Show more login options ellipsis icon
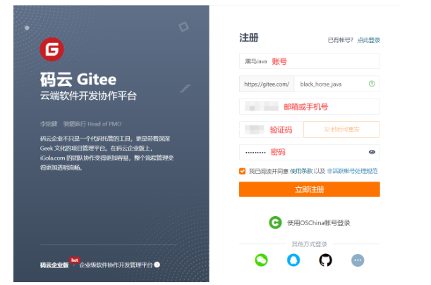 click(358, 260)
